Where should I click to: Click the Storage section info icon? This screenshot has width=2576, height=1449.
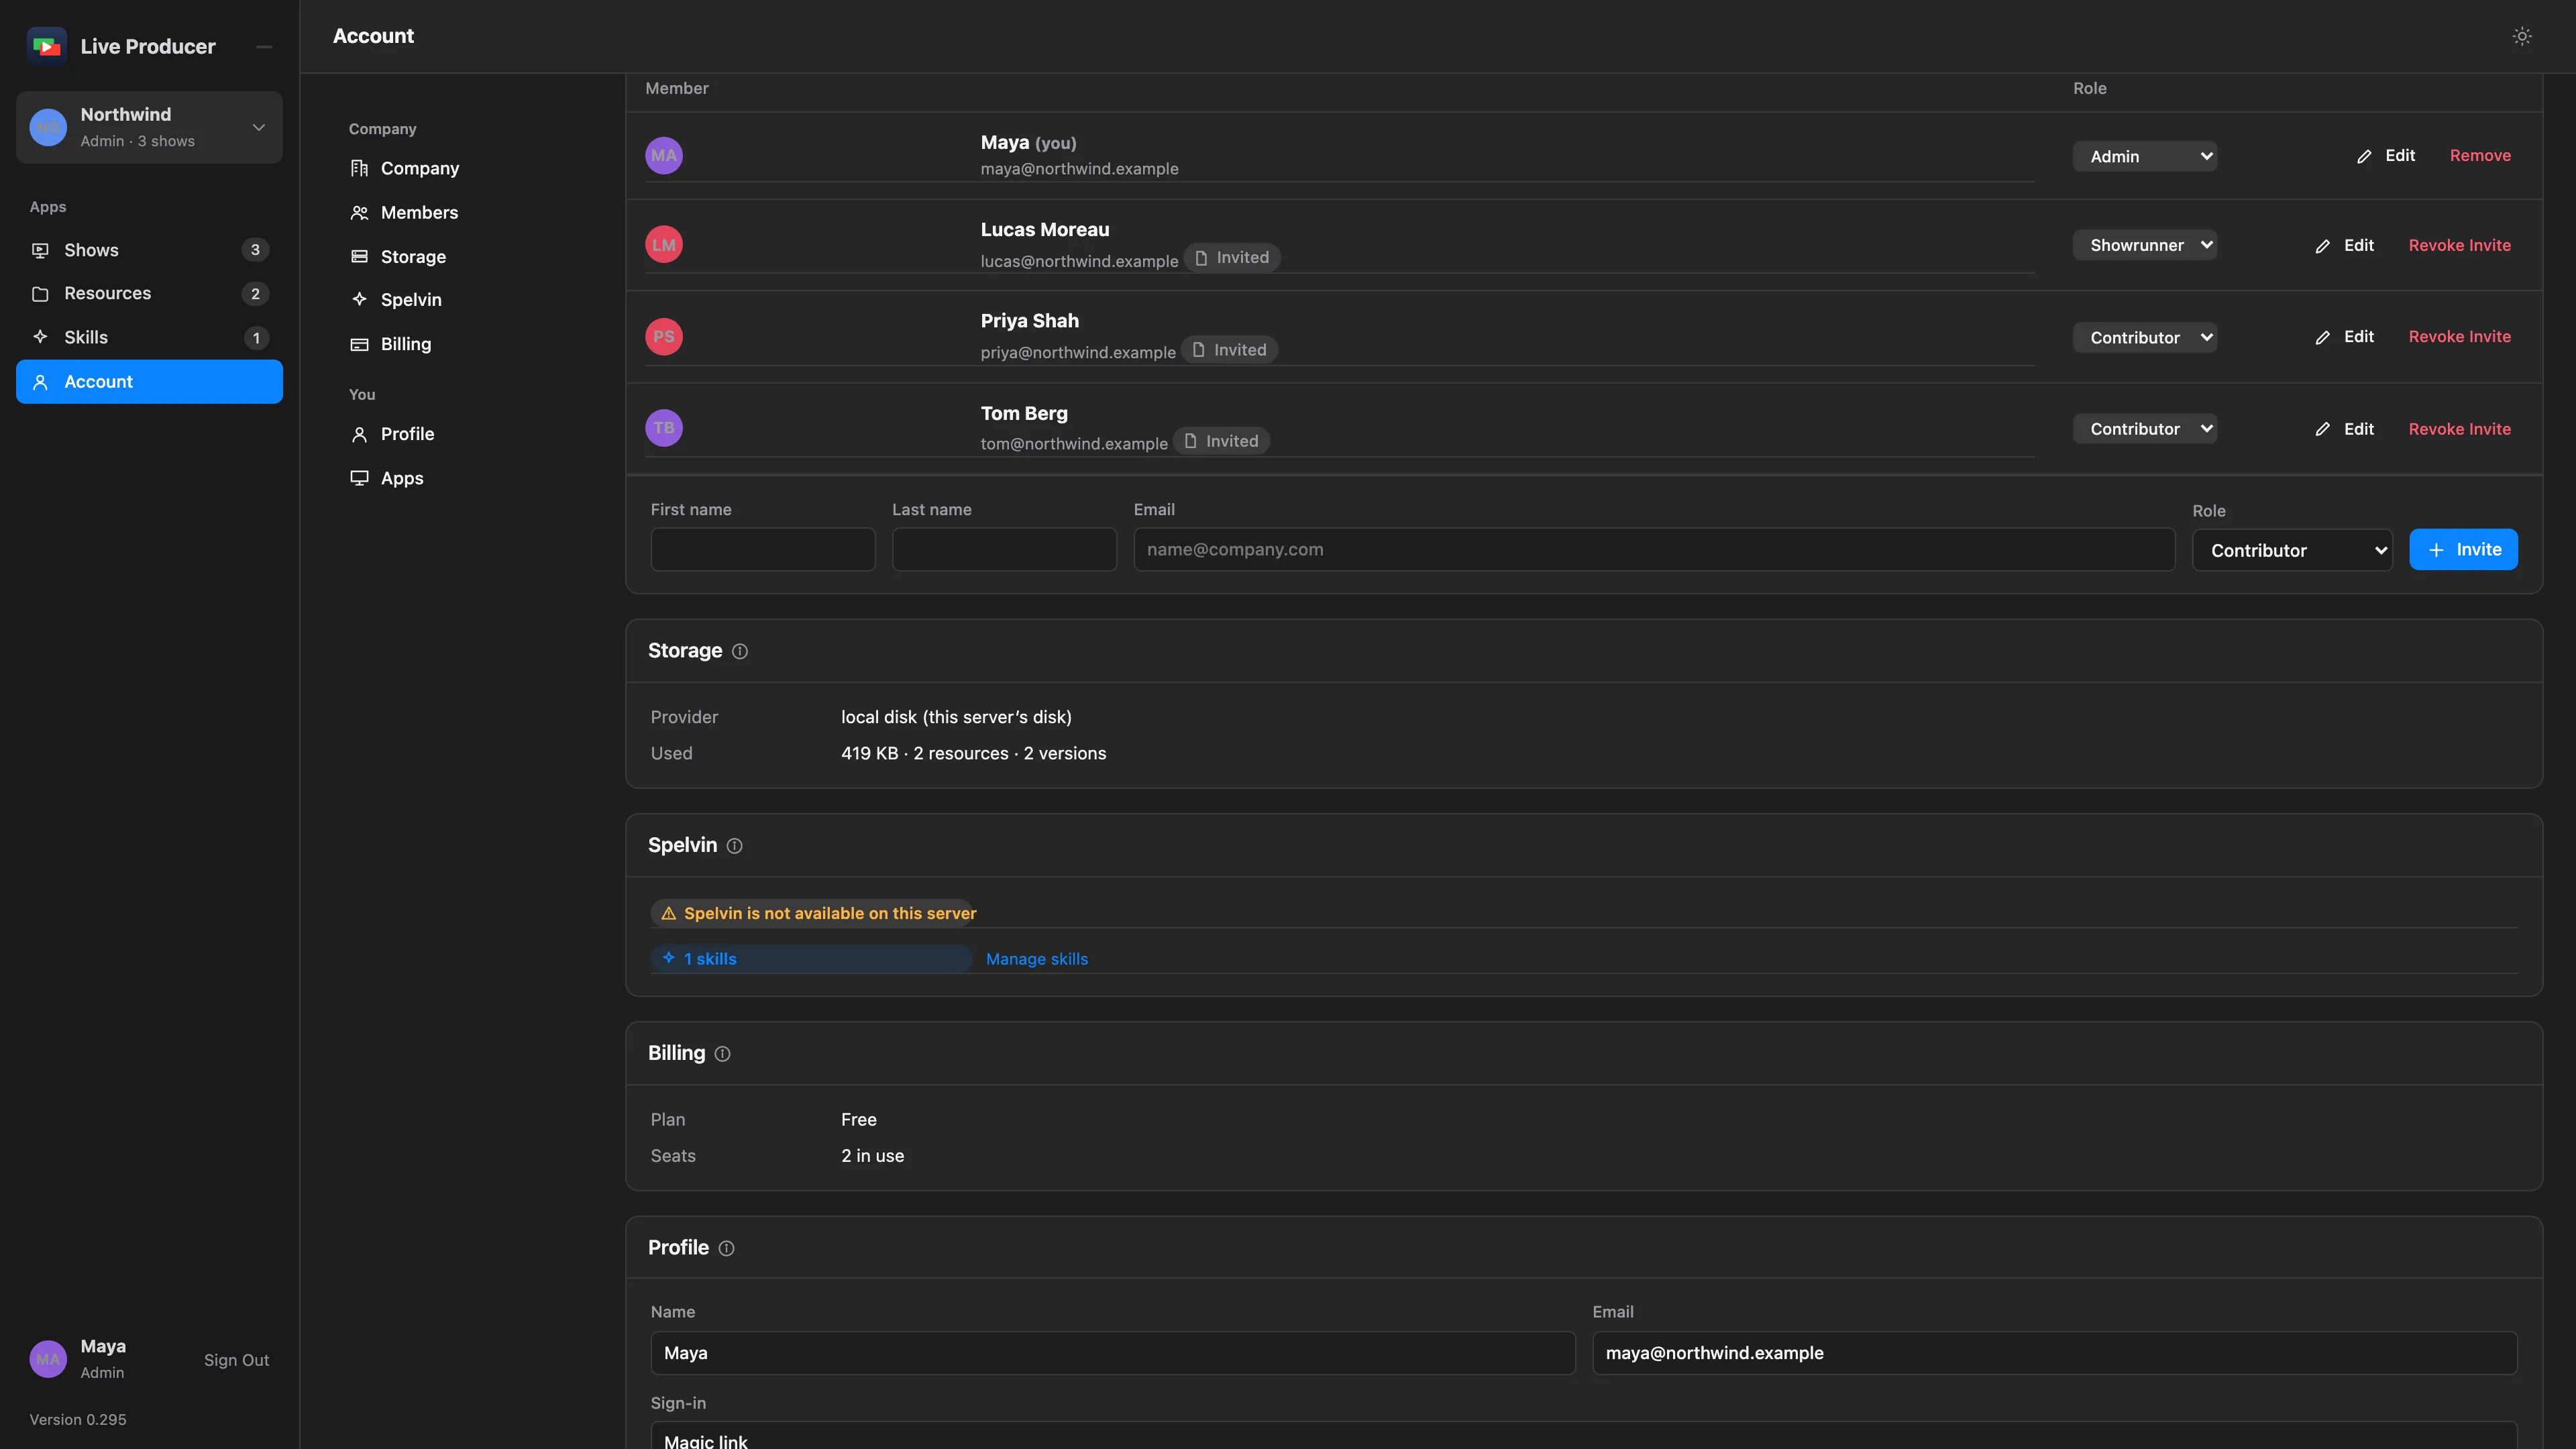pyautogui.click(x=740, y=651)
